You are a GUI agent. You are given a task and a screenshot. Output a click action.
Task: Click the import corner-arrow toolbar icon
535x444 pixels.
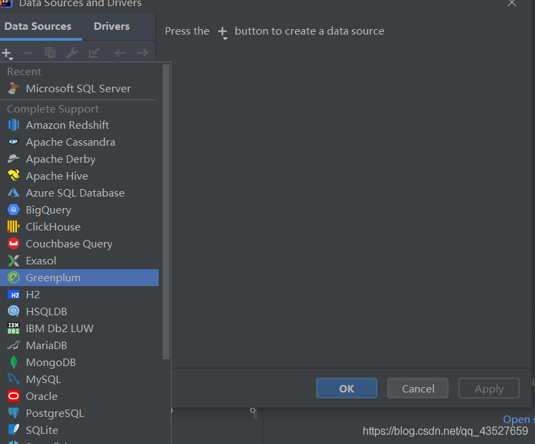tap(94, 53)
